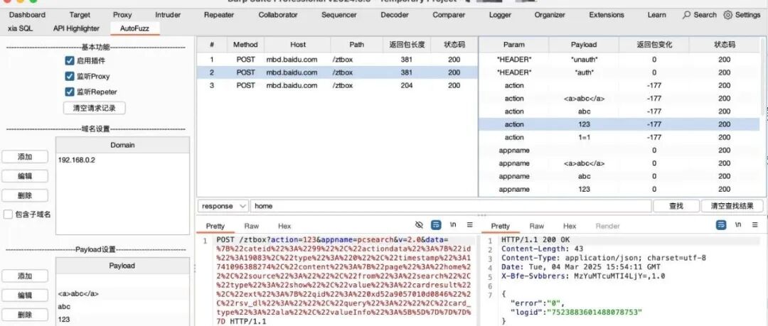Toggle the blue pretty-print icon in response panel
Viewport: 768px width, 326px height.
tap(721, 224)
